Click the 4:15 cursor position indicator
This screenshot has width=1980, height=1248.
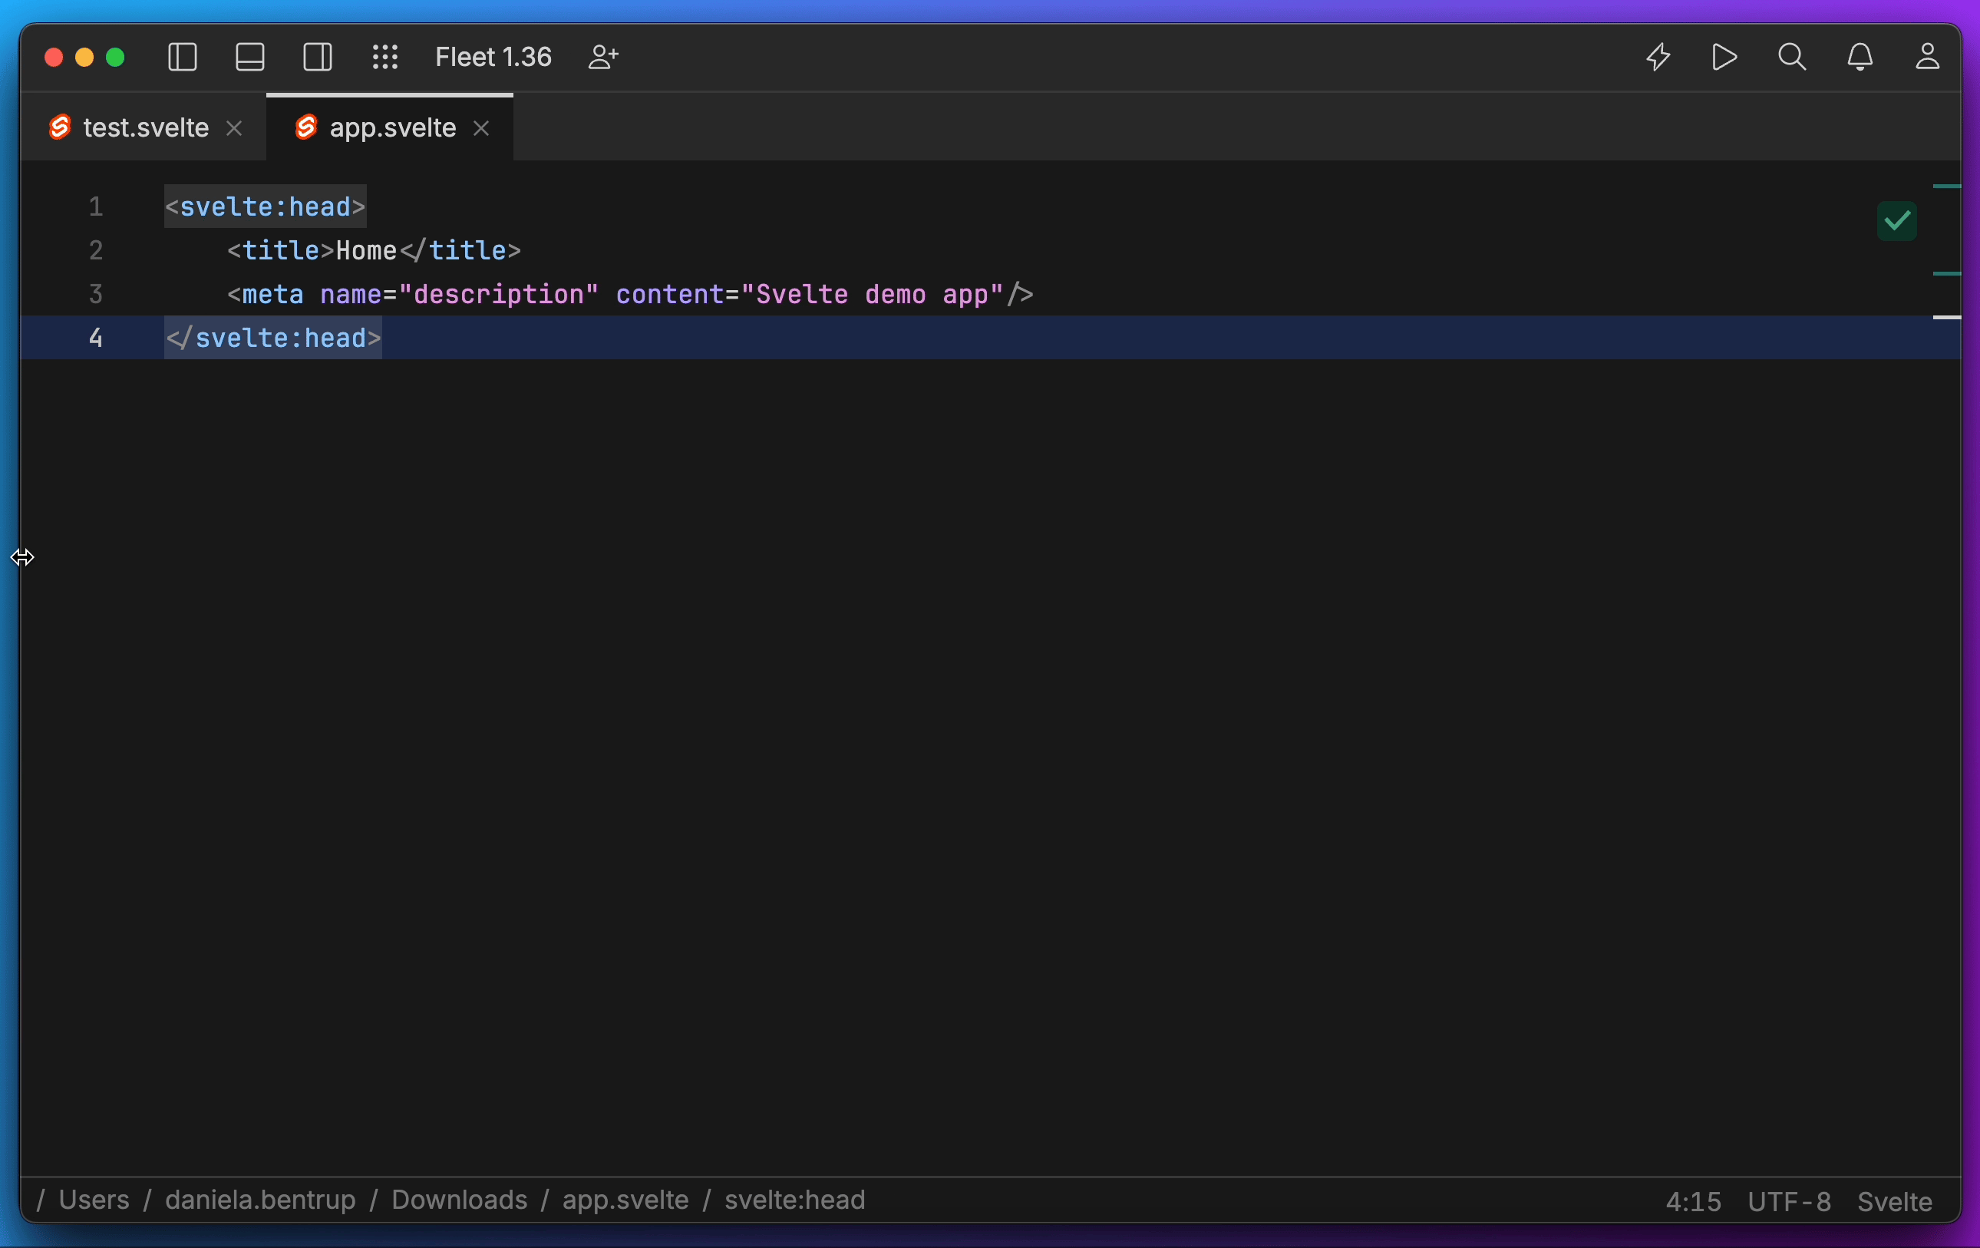[x=1694, y=1202]
